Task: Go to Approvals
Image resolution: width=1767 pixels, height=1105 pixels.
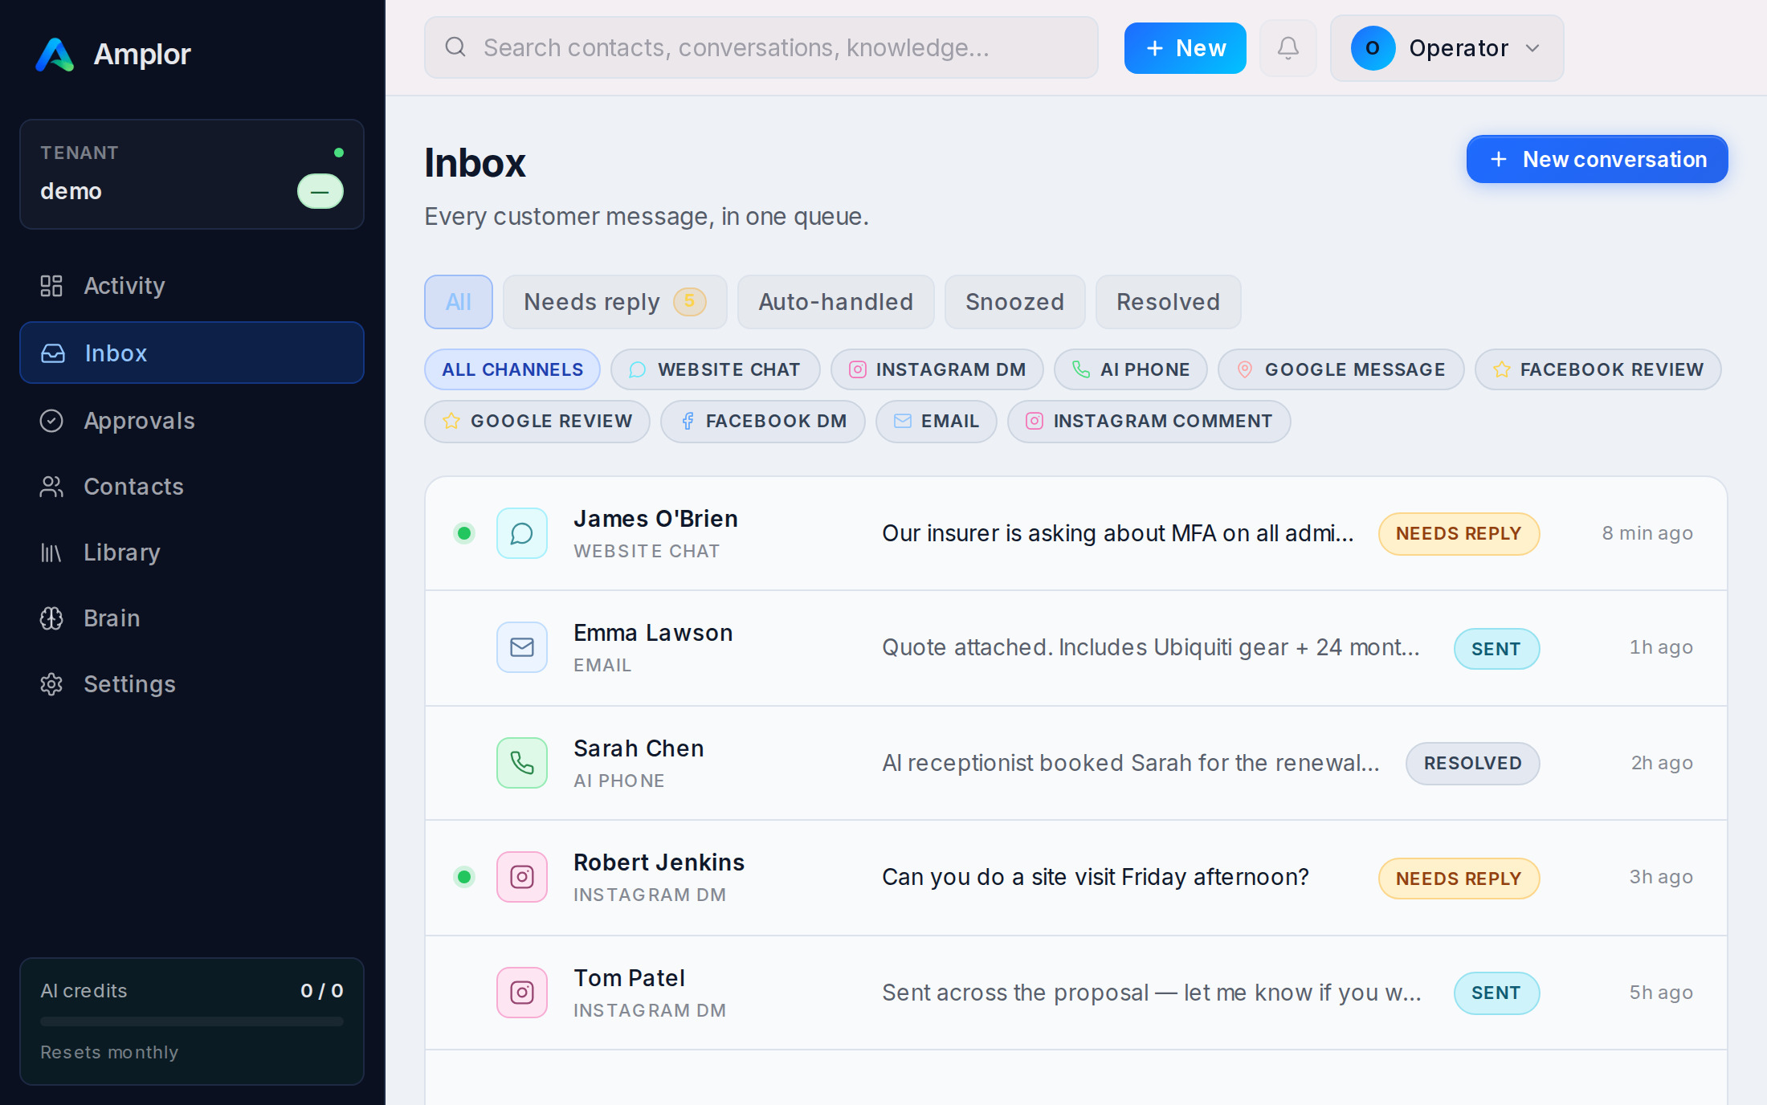Action: click(192, 421)
